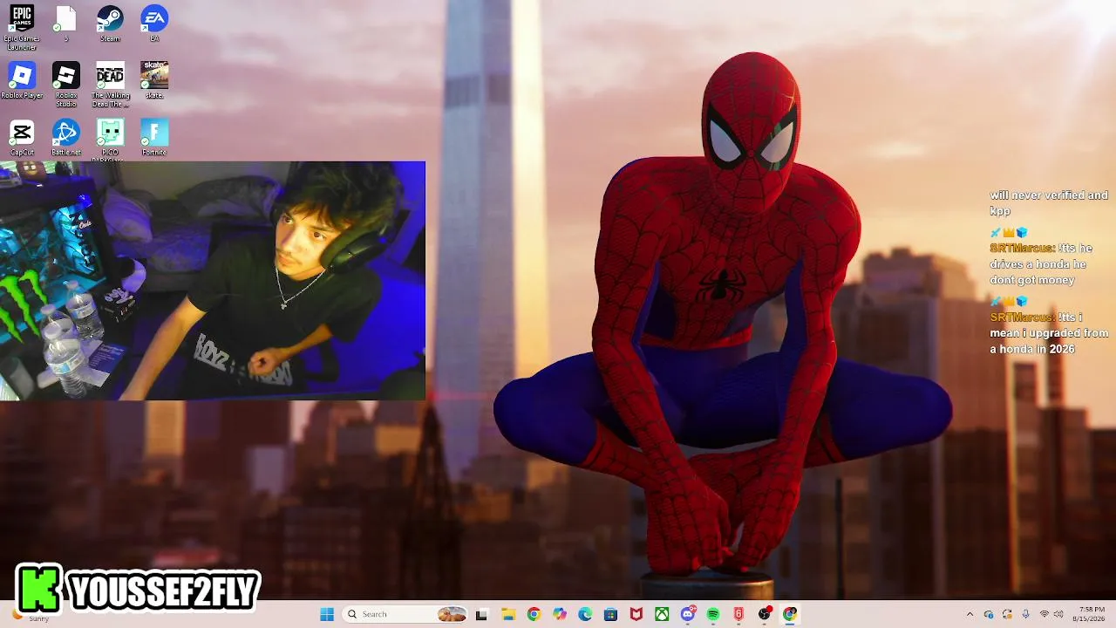Select the skate. game desktop icon
Screen dimensions: 1116x628
point(154,80)
